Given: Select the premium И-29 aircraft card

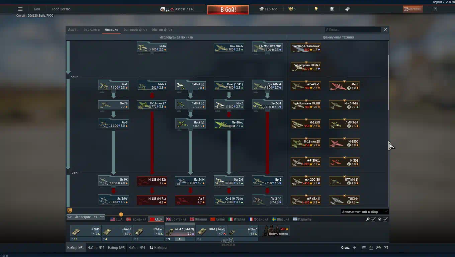Looking at the screenshot, I should [x=344, y=85].
